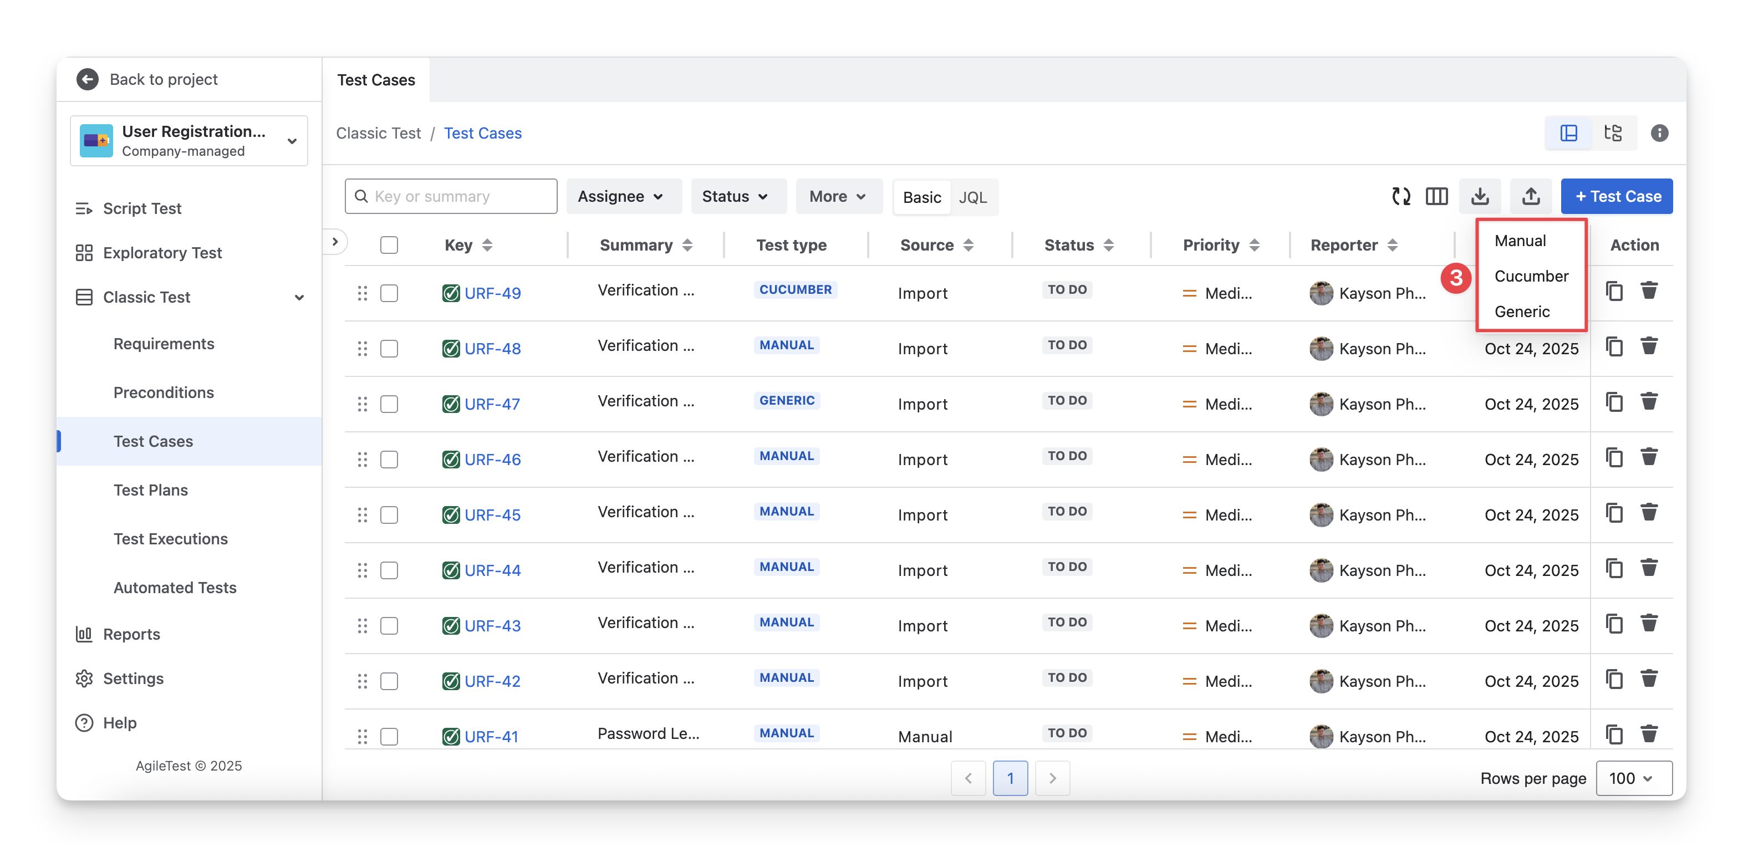Open the URF-47 test case link
This screenshot has width=1743, height=857.
tap(492, 404)
